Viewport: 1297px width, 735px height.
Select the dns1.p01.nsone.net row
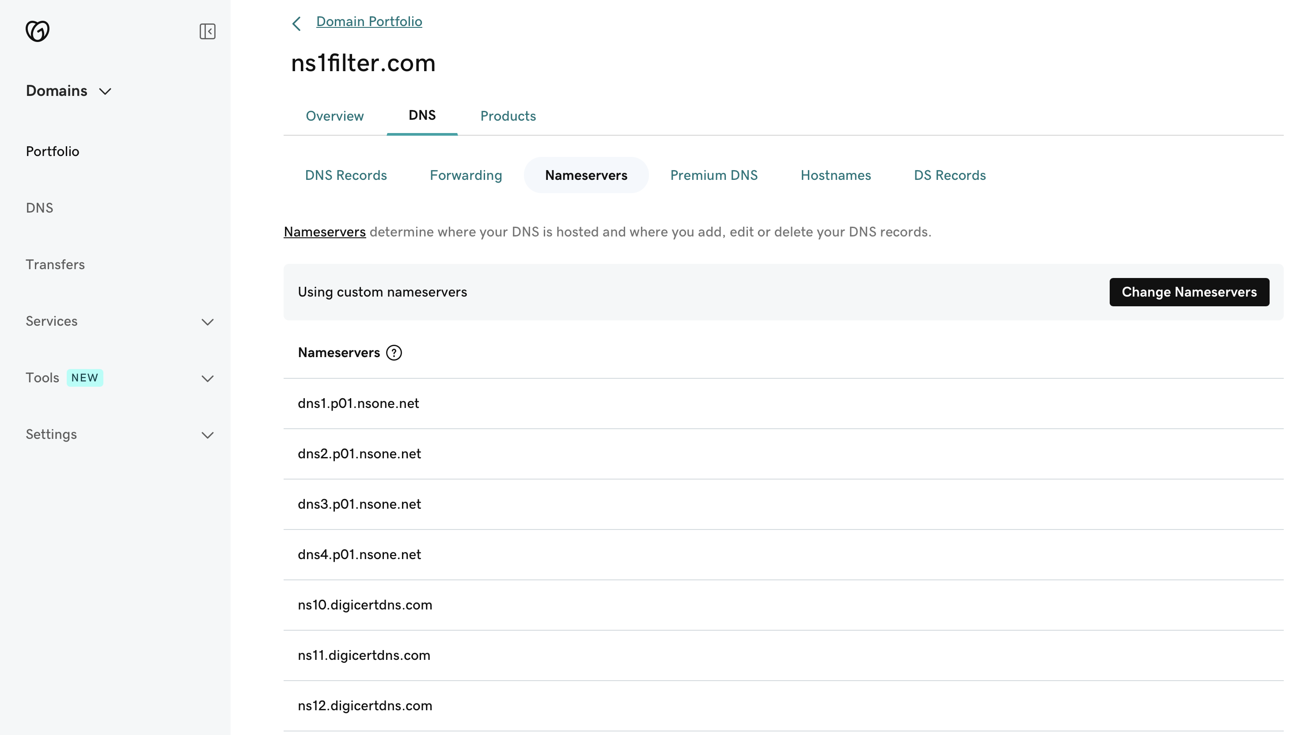783,404
